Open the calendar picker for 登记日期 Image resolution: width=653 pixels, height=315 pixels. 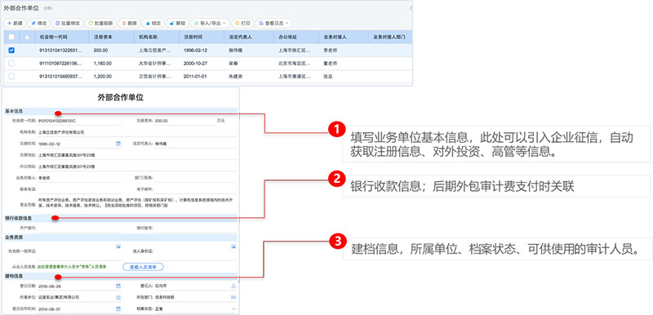coord(118,286)
